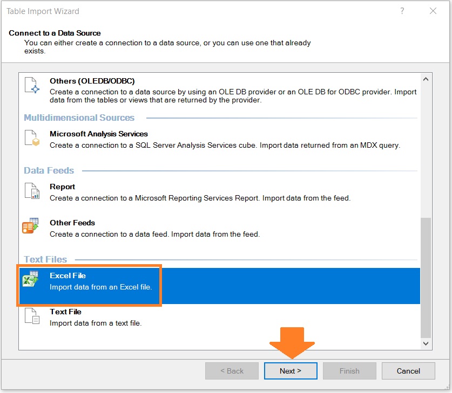Click the OLE DB provider description text
Viewport: 452px width, 393px height.
[233, 96]
